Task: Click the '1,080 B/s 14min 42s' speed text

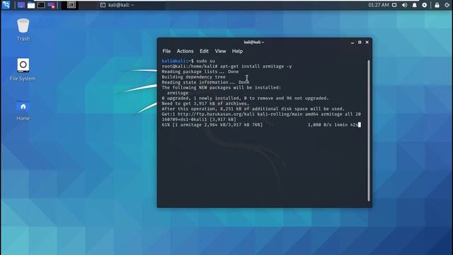Action: [333, 125]
